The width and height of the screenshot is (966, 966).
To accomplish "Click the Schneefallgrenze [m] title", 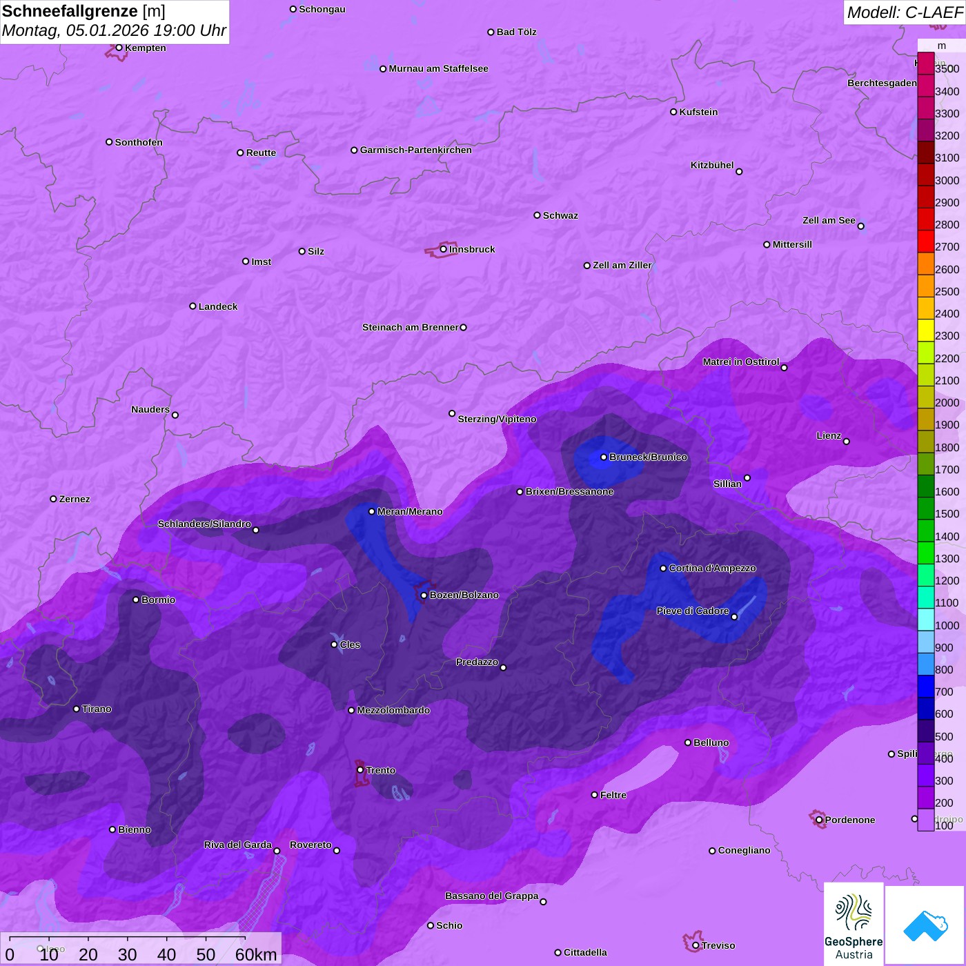I will [83, 12].
